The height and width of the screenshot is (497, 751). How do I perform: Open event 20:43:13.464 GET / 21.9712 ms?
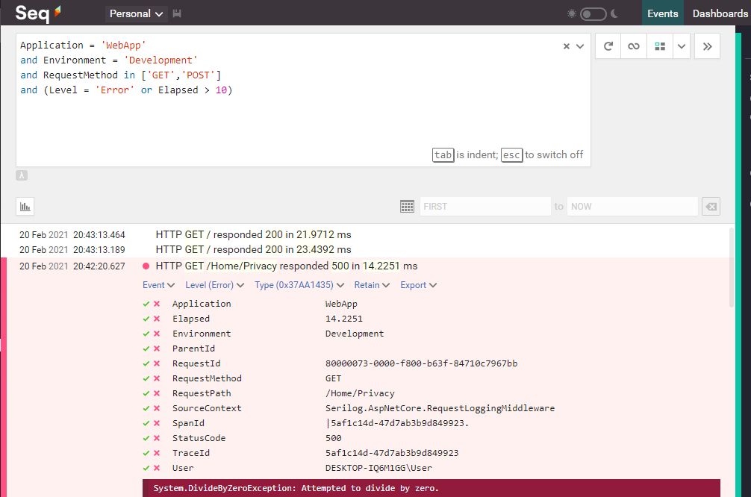point(253,234)
